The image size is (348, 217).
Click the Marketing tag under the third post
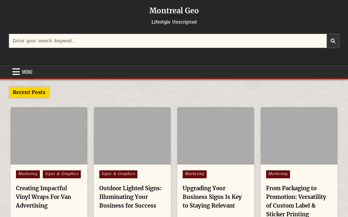(x=194, y=174)
